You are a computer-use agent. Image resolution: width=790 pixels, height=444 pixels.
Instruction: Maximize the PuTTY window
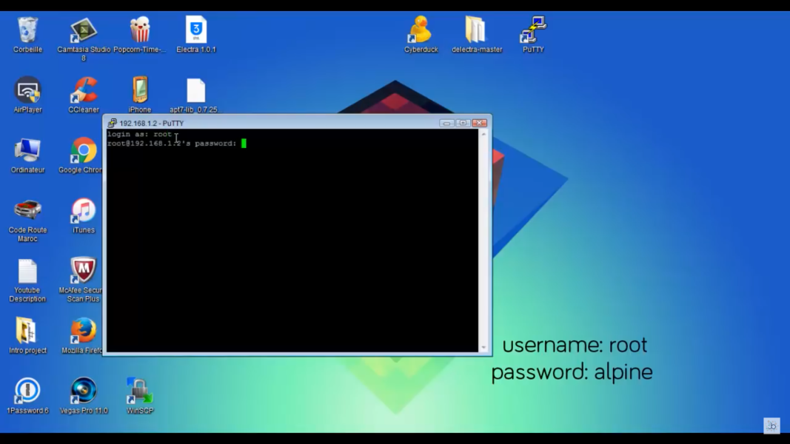pos(463,123)
